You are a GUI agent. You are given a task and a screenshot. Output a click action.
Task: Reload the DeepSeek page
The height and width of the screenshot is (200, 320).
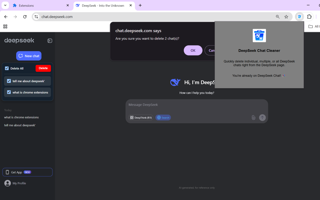coord(25,17)
